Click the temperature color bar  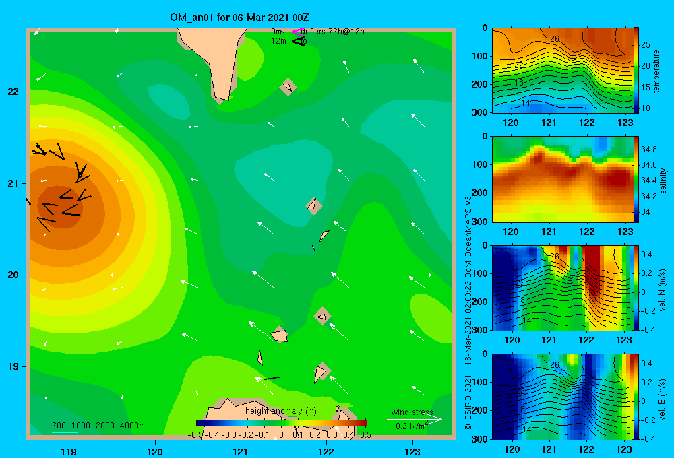tap(636, 71)
